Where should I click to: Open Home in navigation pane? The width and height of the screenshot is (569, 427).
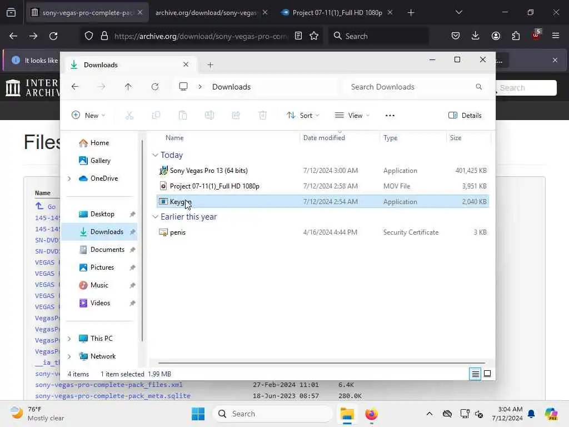coord(99,143)
